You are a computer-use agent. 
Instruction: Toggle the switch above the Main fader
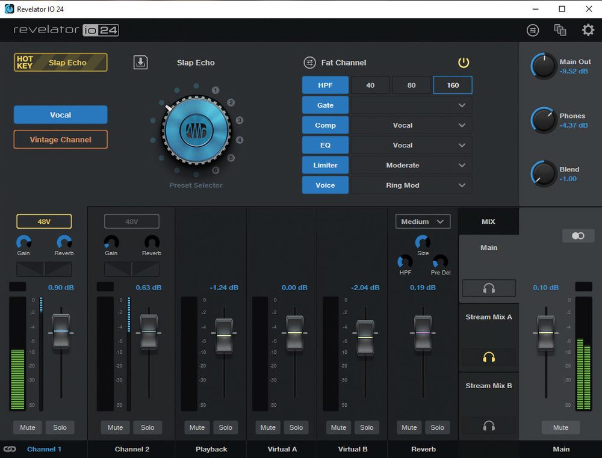(578, 236)
